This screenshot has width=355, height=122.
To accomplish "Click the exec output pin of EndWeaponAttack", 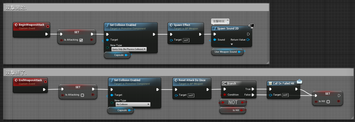I will tap(44, 89).
